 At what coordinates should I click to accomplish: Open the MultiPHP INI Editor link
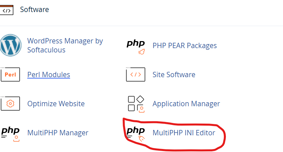[x=184, y=133]
